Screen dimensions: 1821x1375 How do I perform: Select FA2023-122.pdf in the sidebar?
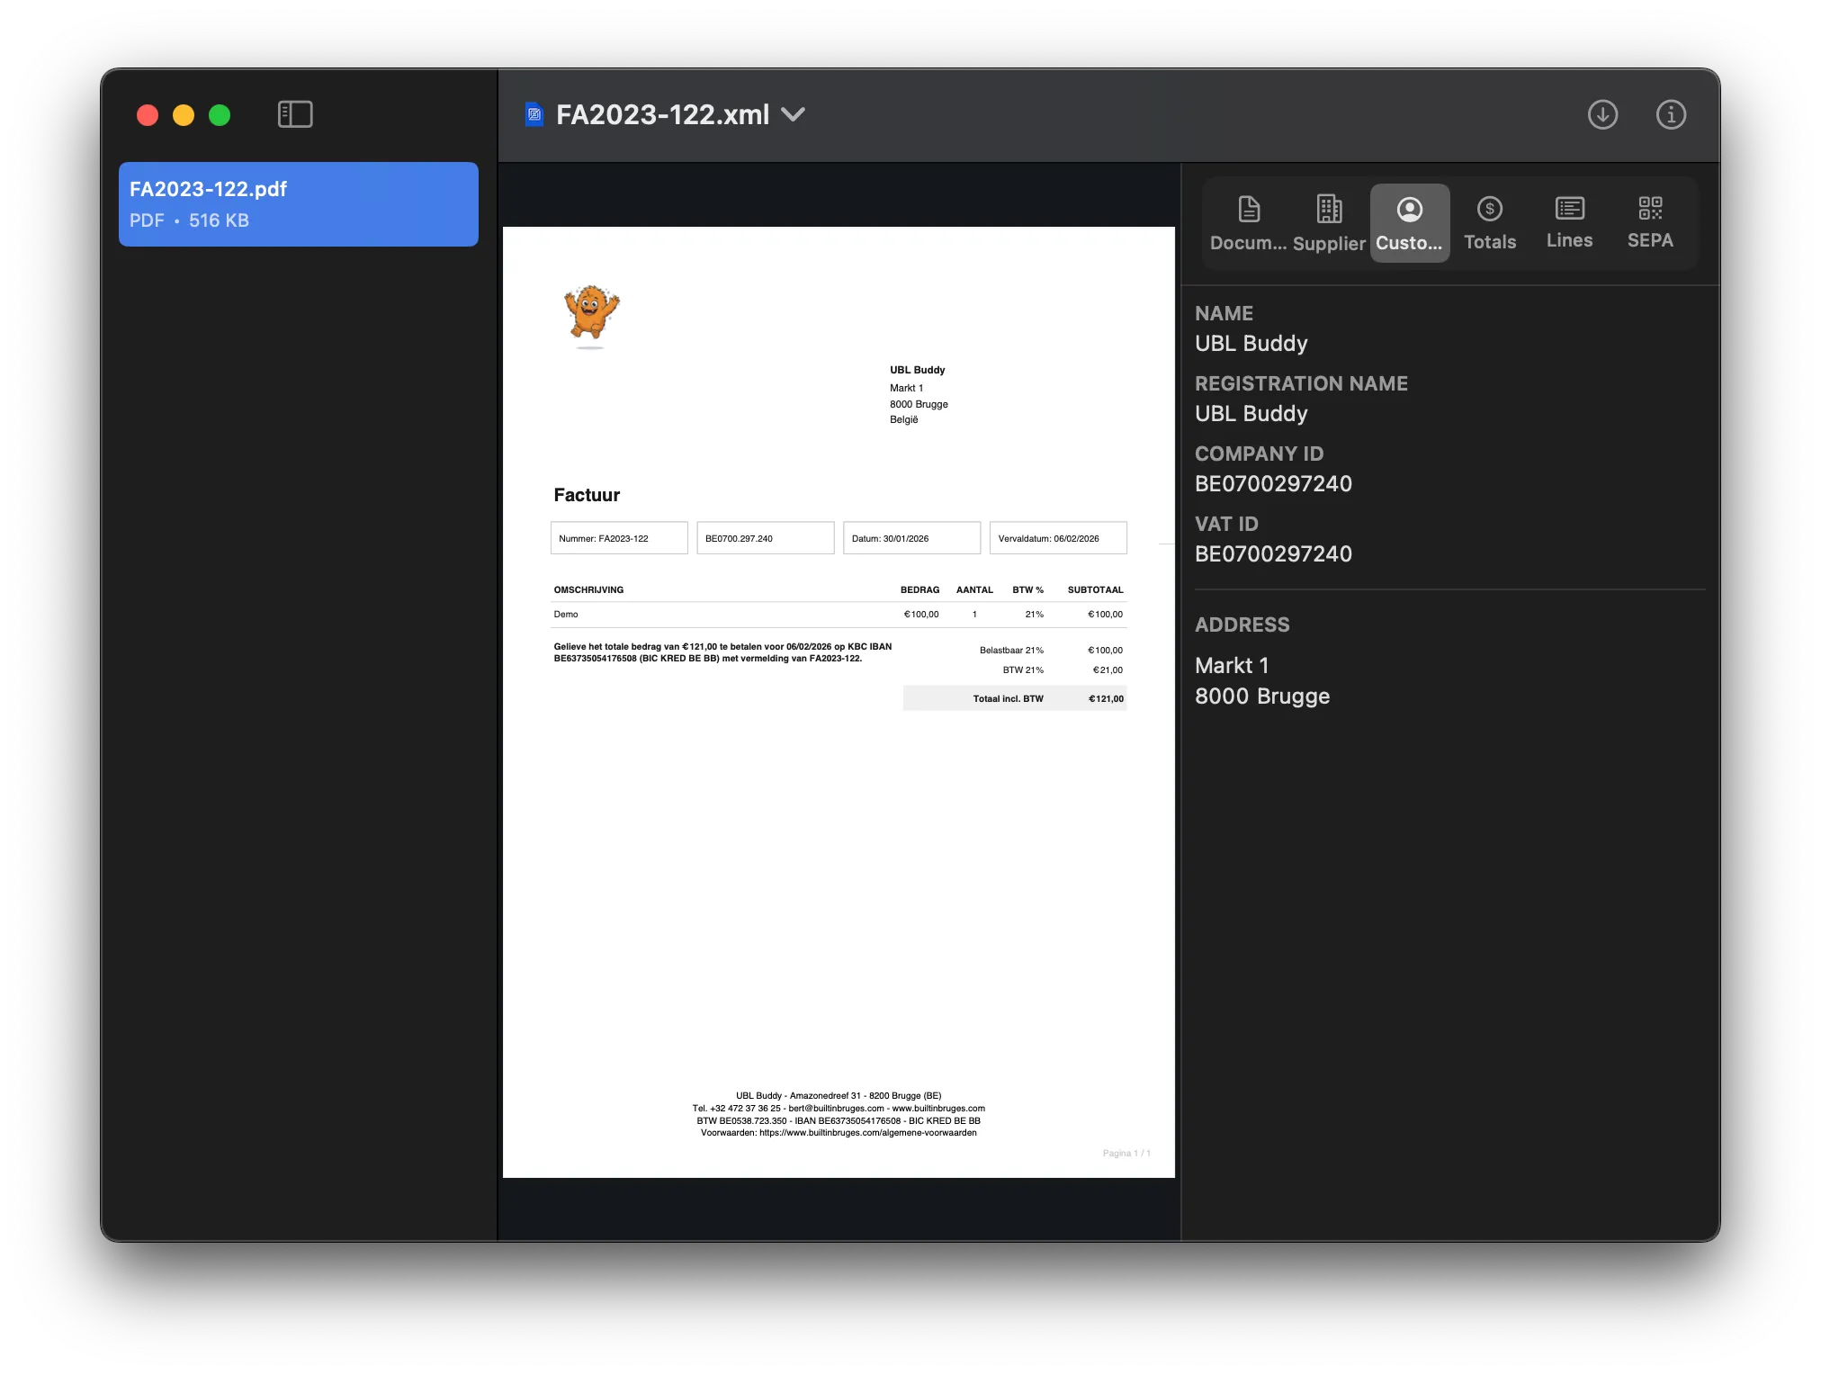[x=298, y=203]
